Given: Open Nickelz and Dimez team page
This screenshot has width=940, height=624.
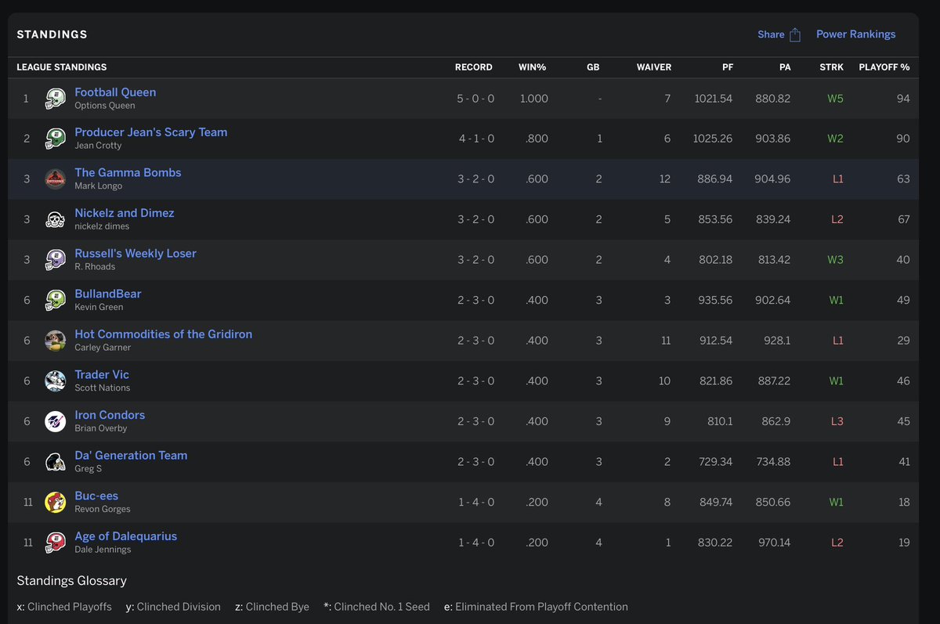Looking at the screenshot, I should tap(125, 213).
